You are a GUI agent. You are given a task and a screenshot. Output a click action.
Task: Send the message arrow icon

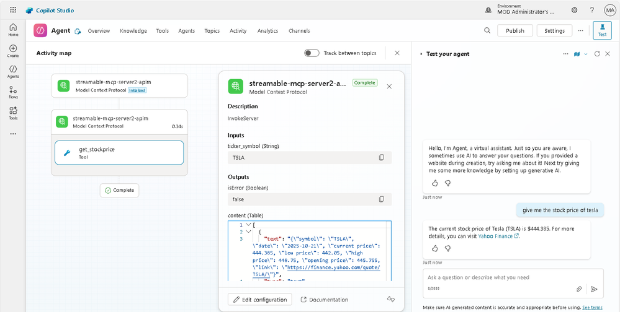pyautogui.click(x=594, y=289)
